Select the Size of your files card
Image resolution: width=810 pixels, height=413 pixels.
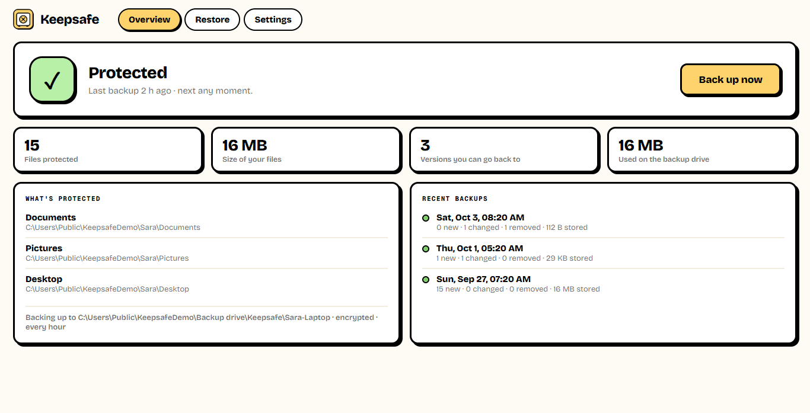click(x=306, y=150)
